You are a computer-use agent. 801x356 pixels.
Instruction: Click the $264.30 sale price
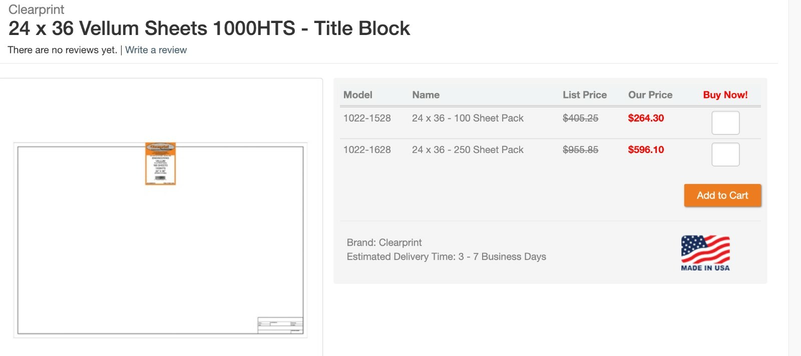646,118
